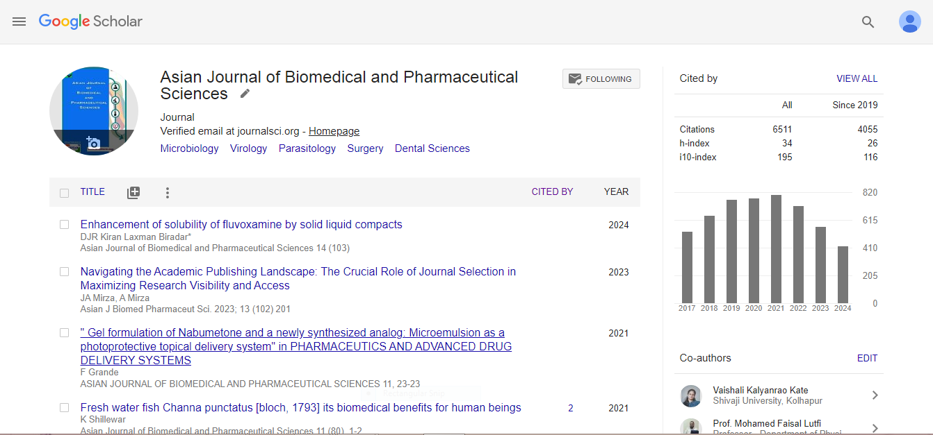The image size is (933, 435).
Task: Edit profile name with pencil icon
Action: click(245, 94)
